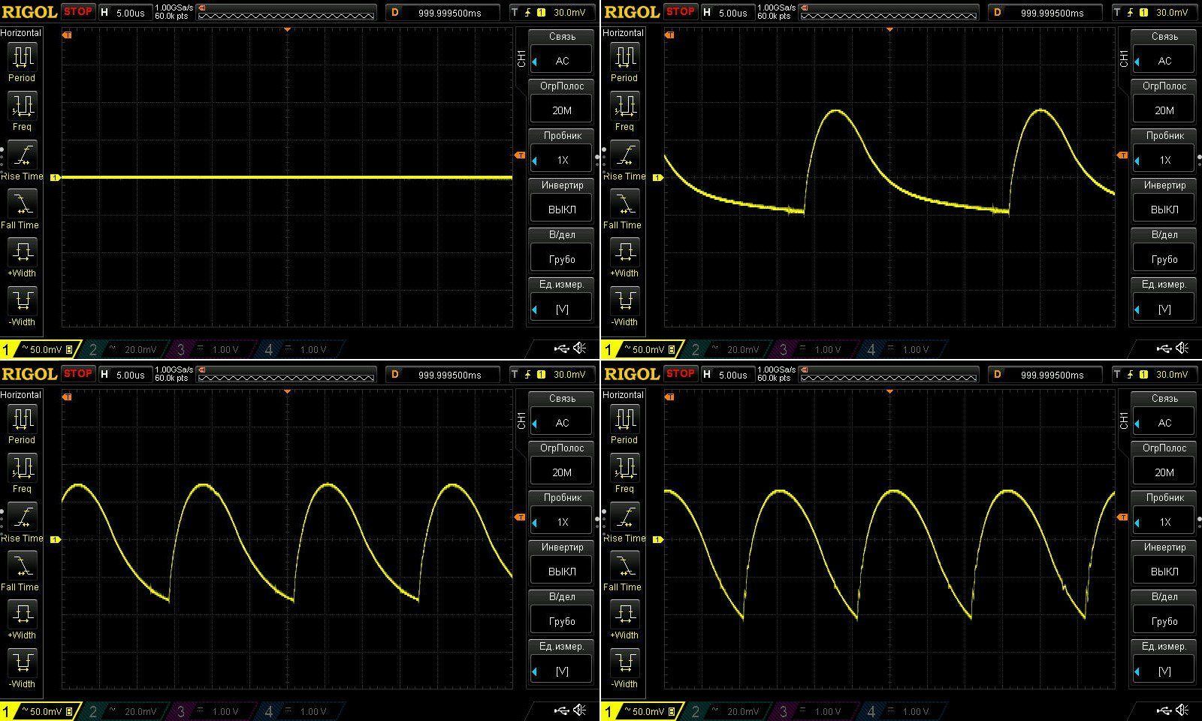The height and width of the screenshot is (721, 1202).
Task: Click the USB icon in bottom-right capture
Action: 1164,710
